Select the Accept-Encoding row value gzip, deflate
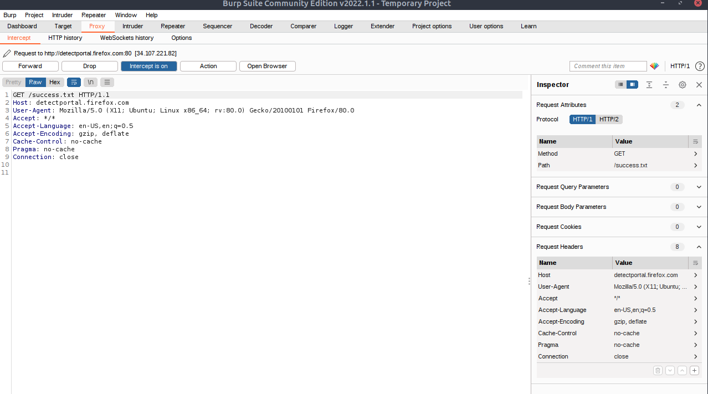 (630, 321)
